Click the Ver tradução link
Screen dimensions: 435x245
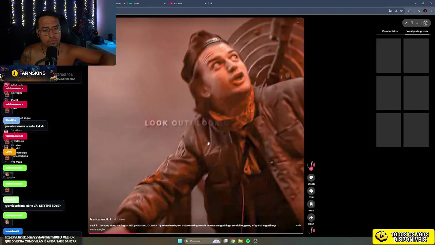tap(97, 230)
